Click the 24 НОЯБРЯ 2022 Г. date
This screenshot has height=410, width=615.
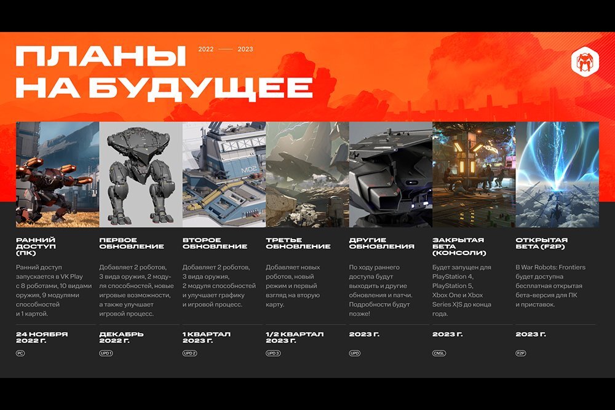[x=42, y=337]
